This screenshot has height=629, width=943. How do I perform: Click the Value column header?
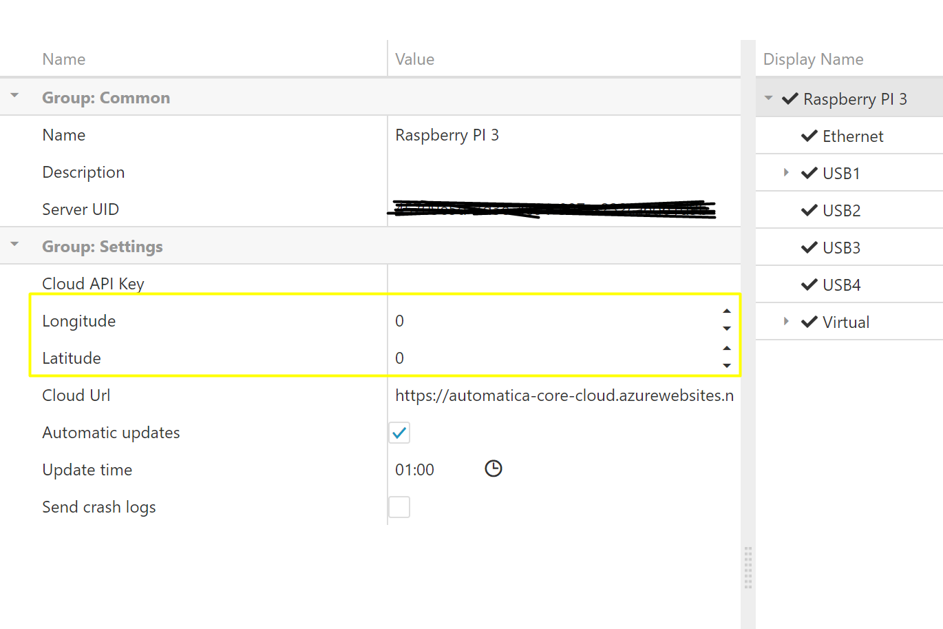414,59
